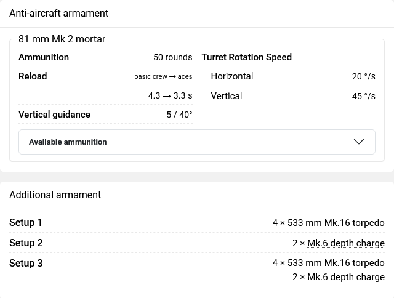Click the Setup 3 row label
394x298 pixels.
26,264
